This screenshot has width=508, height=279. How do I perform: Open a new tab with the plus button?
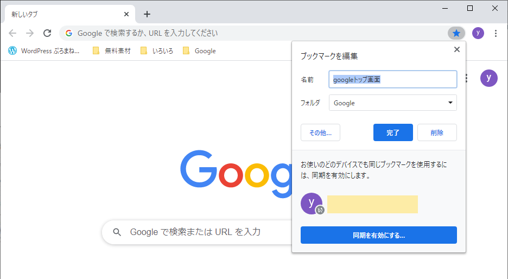[x=147, y=14]
